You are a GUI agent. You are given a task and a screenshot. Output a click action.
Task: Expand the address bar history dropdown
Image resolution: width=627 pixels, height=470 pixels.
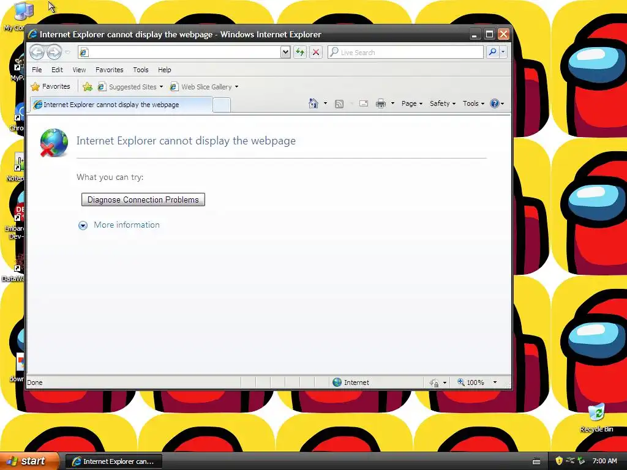point(285,52)
